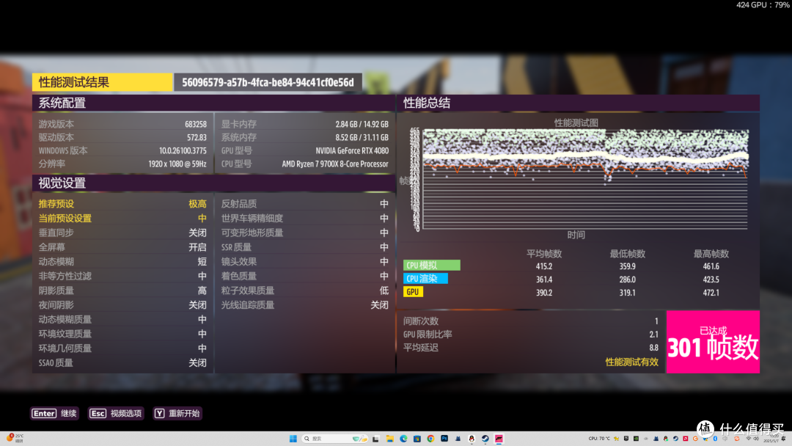This screenshot has height=446, width=792.
Task: Open Task View on the taskbar
Action: 375,439
